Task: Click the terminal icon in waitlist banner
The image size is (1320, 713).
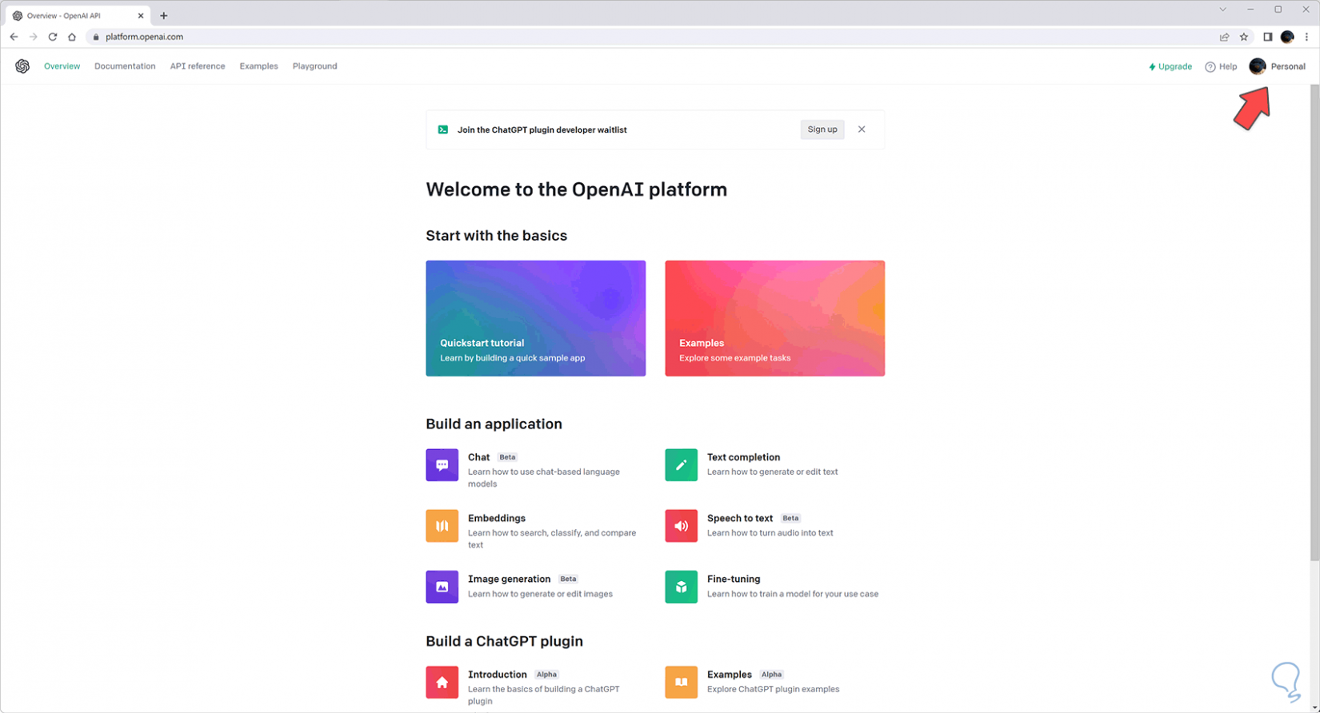Action: coord(443,129)
